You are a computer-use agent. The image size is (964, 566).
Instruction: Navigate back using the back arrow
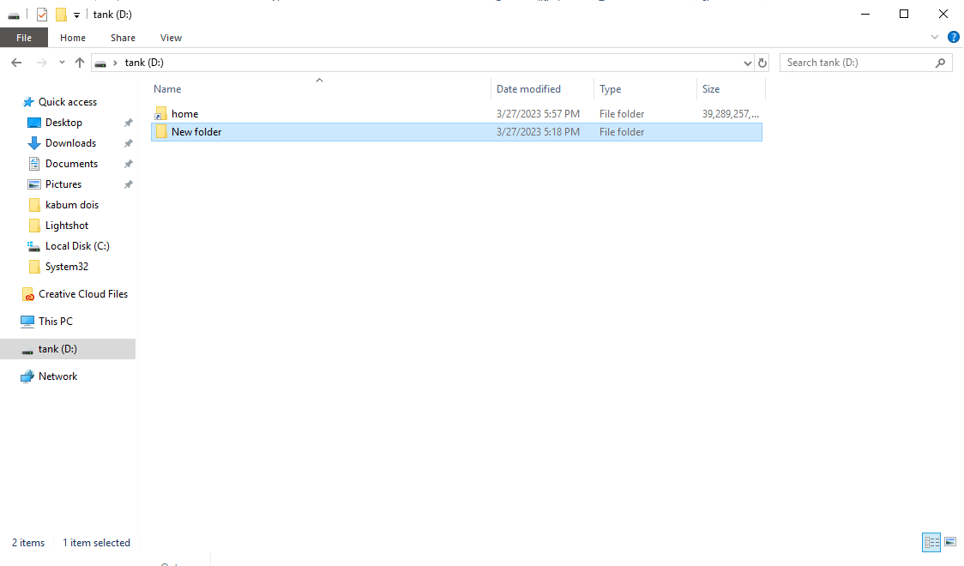[15, 62]
